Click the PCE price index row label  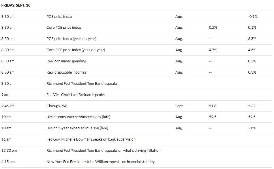click(59, 17)
